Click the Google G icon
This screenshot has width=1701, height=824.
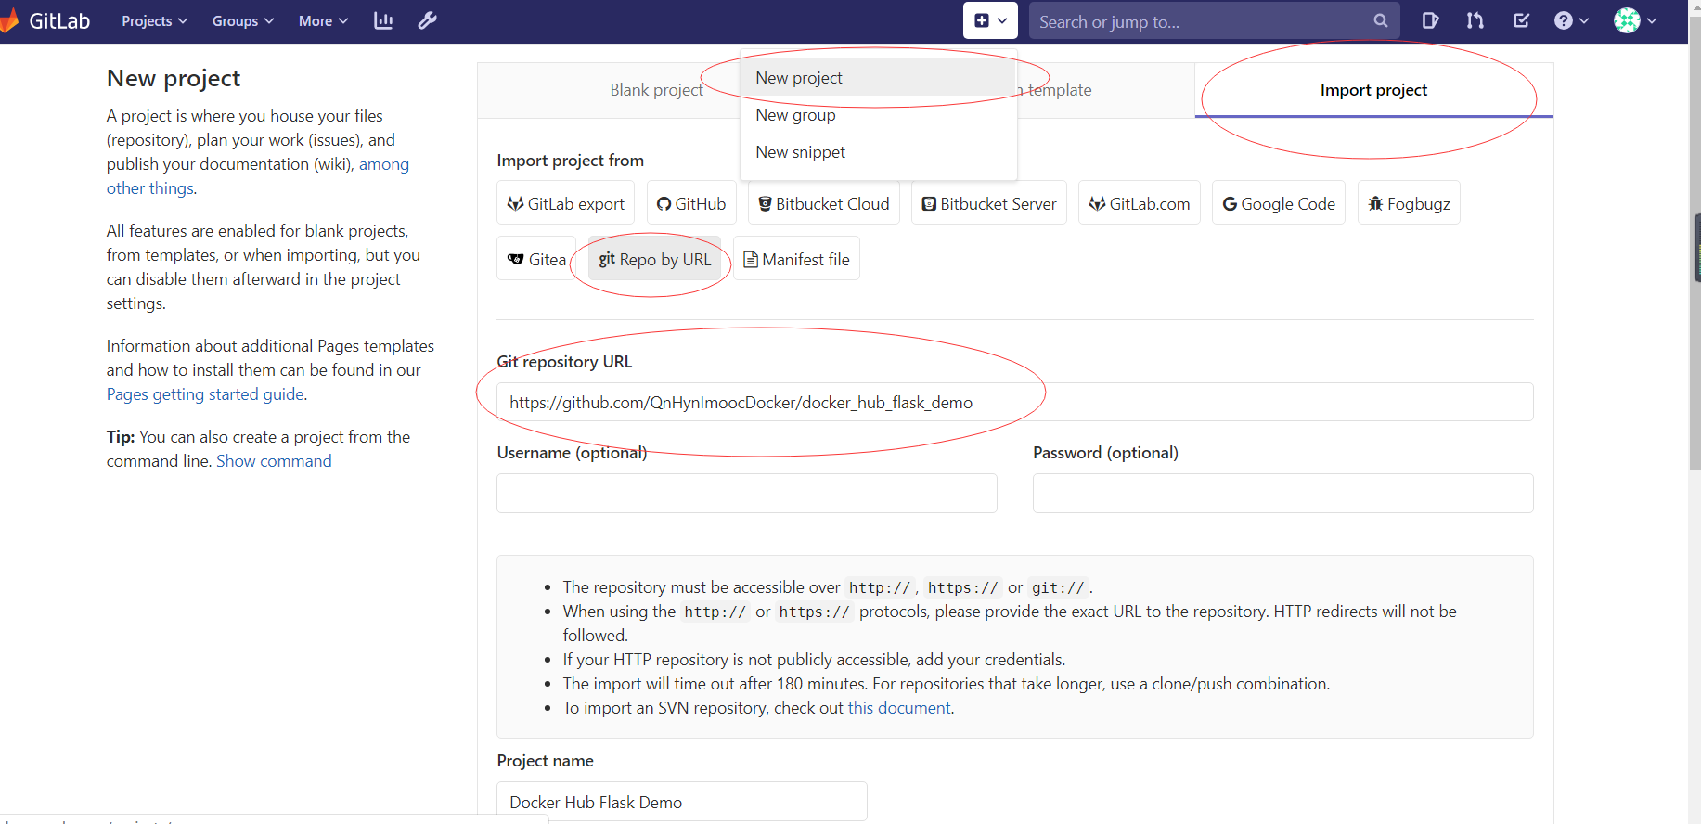[1230, 204]
